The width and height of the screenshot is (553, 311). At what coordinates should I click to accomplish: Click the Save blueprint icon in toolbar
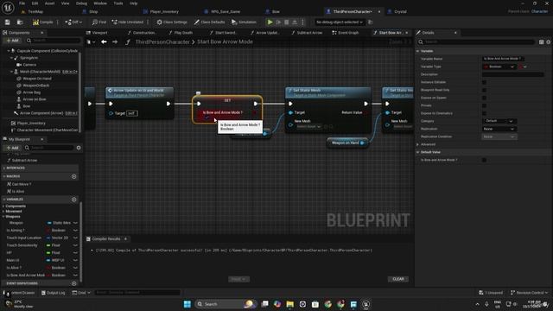click(x=8, y=22)
